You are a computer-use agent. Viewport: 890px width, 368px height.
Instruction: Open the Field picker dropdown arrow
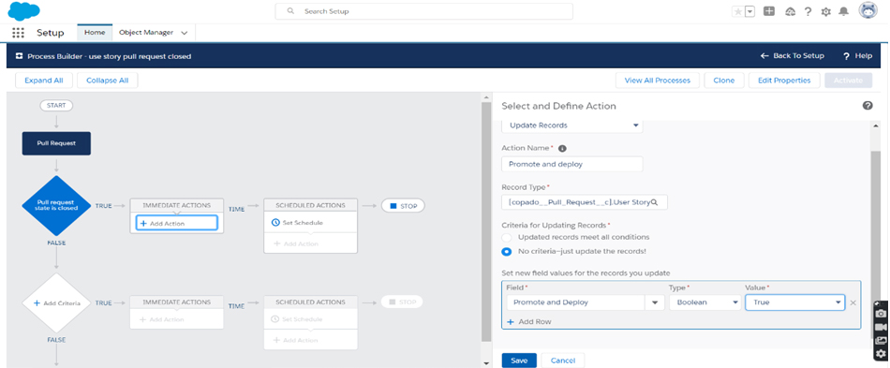[x=655, y=302]
